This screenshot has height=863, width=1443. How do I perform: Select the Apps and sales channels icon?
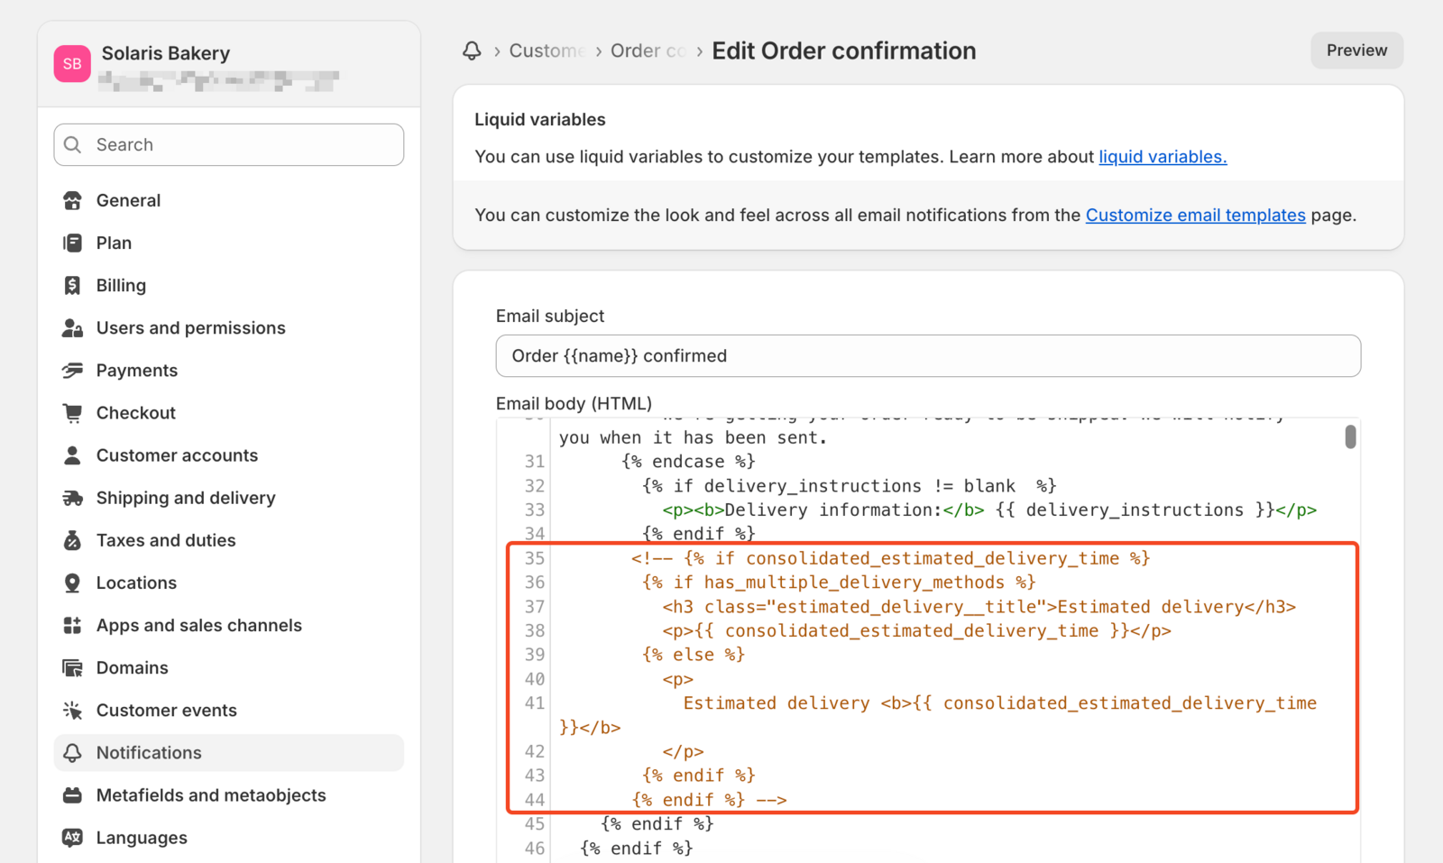[72, 625]
